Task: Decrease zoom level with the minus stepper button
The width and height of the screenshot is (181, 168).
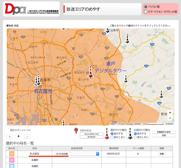Action: (x=27, y=136)
